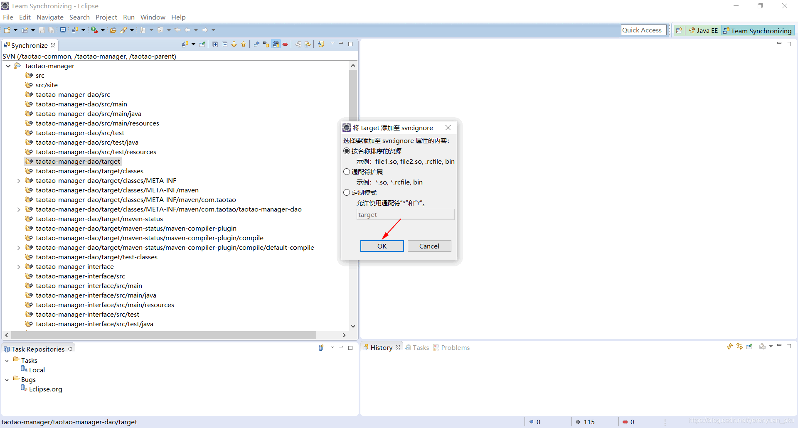Screen dimensions: 798x428
Task: Click the Quick Access search field
Action: (x=643, y=30)
